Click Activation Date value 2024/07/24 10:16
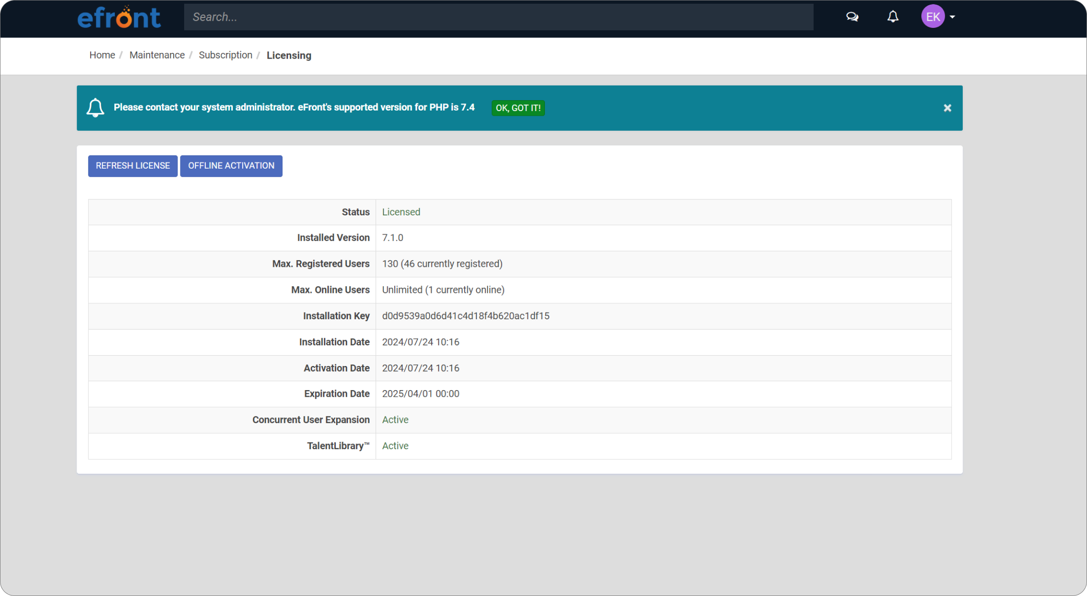Image resolution: width=1087 pixels, height=596 pixels. coord(420,368)
